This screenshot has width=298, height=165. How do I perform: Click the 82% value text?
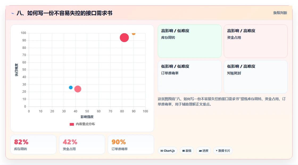pyautogui.click(x=21, y=142)
